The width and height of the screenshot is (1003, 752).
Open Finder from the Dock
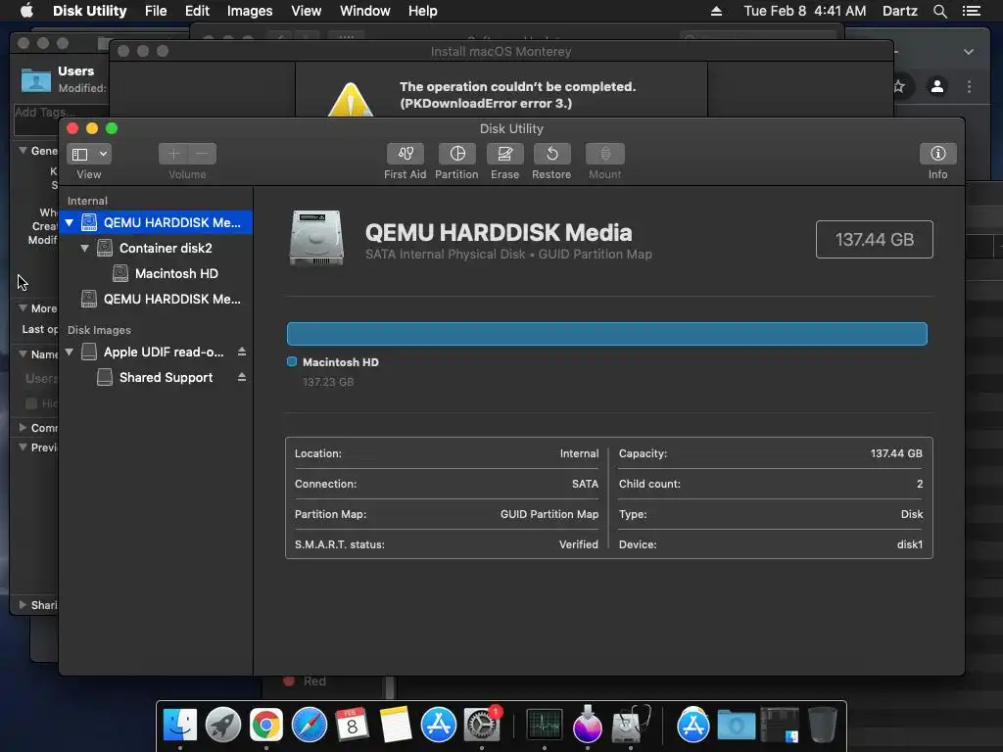coord(180,726)
